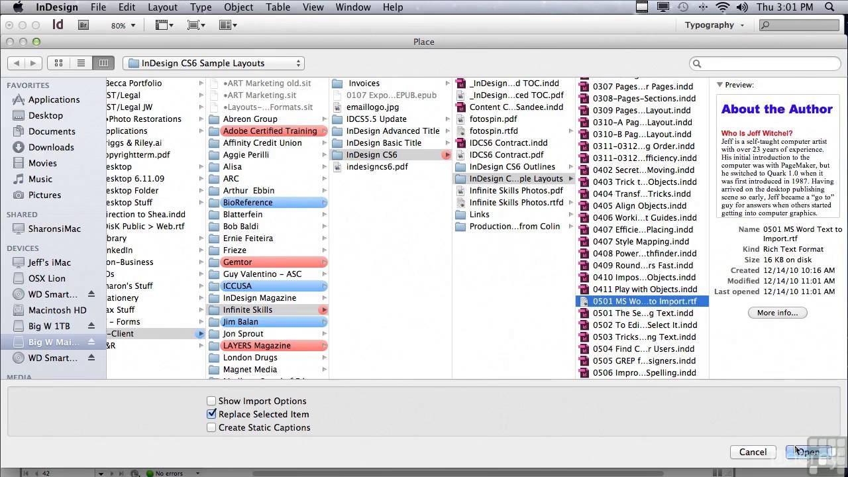The height and width of the screenshot is (477, 848).
Task: Open the arrange documents toolbar dropdown
Action: [x=228, y=25]
